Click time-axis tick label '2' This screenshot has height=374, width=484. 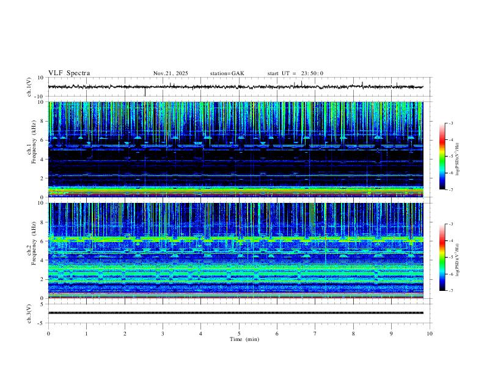pyautogui.click(x=125, y=334)
